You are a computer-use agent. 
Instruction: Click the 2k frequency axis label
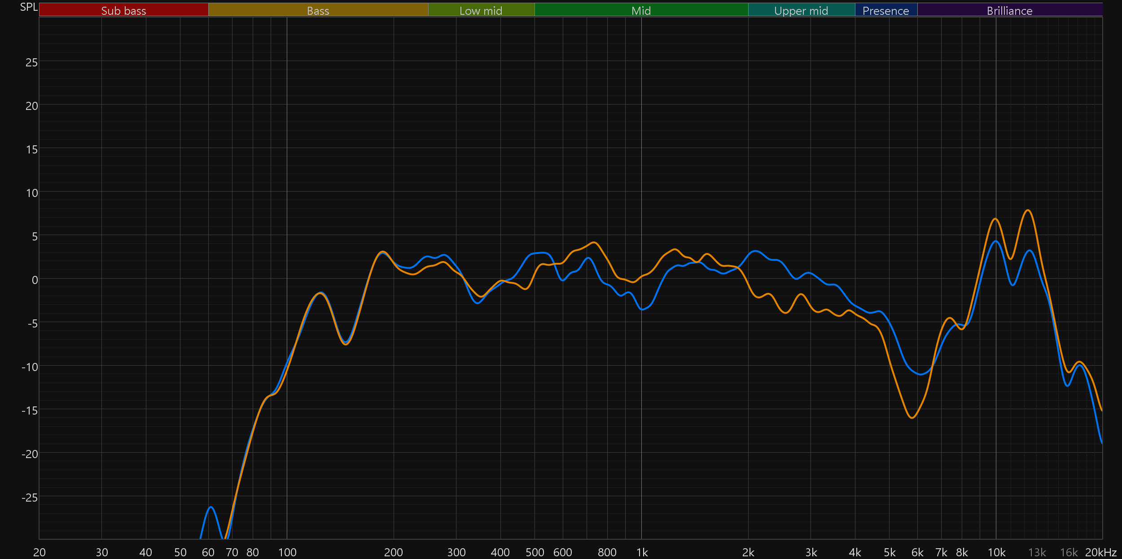tap(748, 552)
